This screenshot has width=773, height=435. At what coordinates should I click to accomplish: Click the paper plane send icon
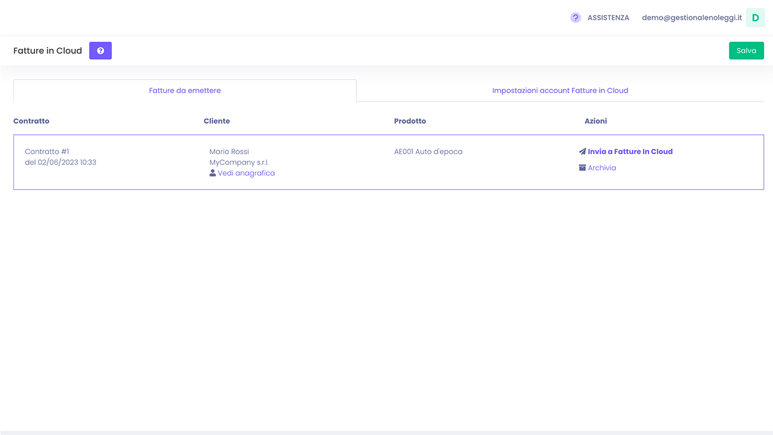point(582,152)
